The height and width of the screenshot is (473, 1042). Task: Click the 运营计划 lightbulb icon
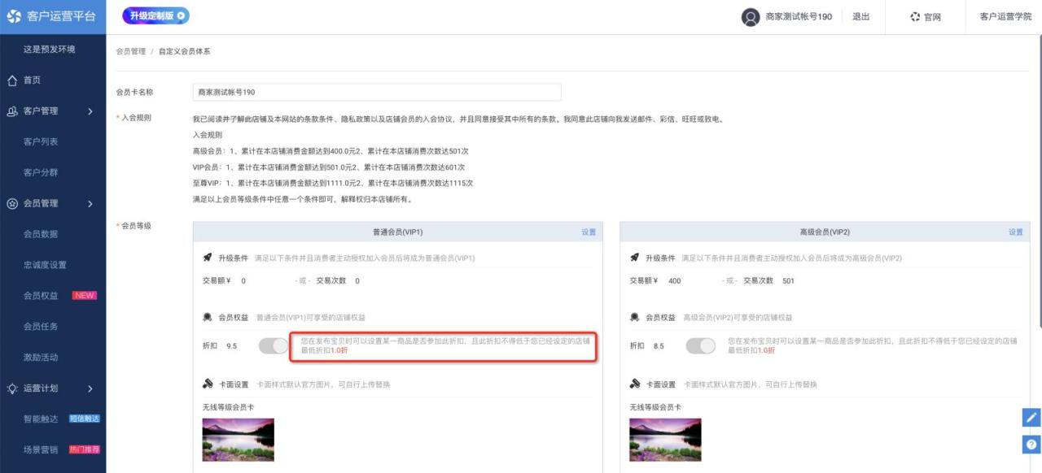[x=12, y=388]
